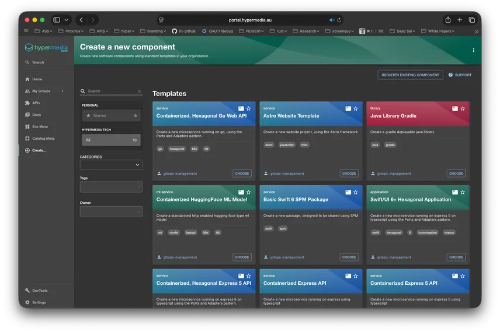The width and height of the screenshot is (500, 332).
Task: Expand the White Papers bookmarks folder
Action: click(x=438, y=31)
